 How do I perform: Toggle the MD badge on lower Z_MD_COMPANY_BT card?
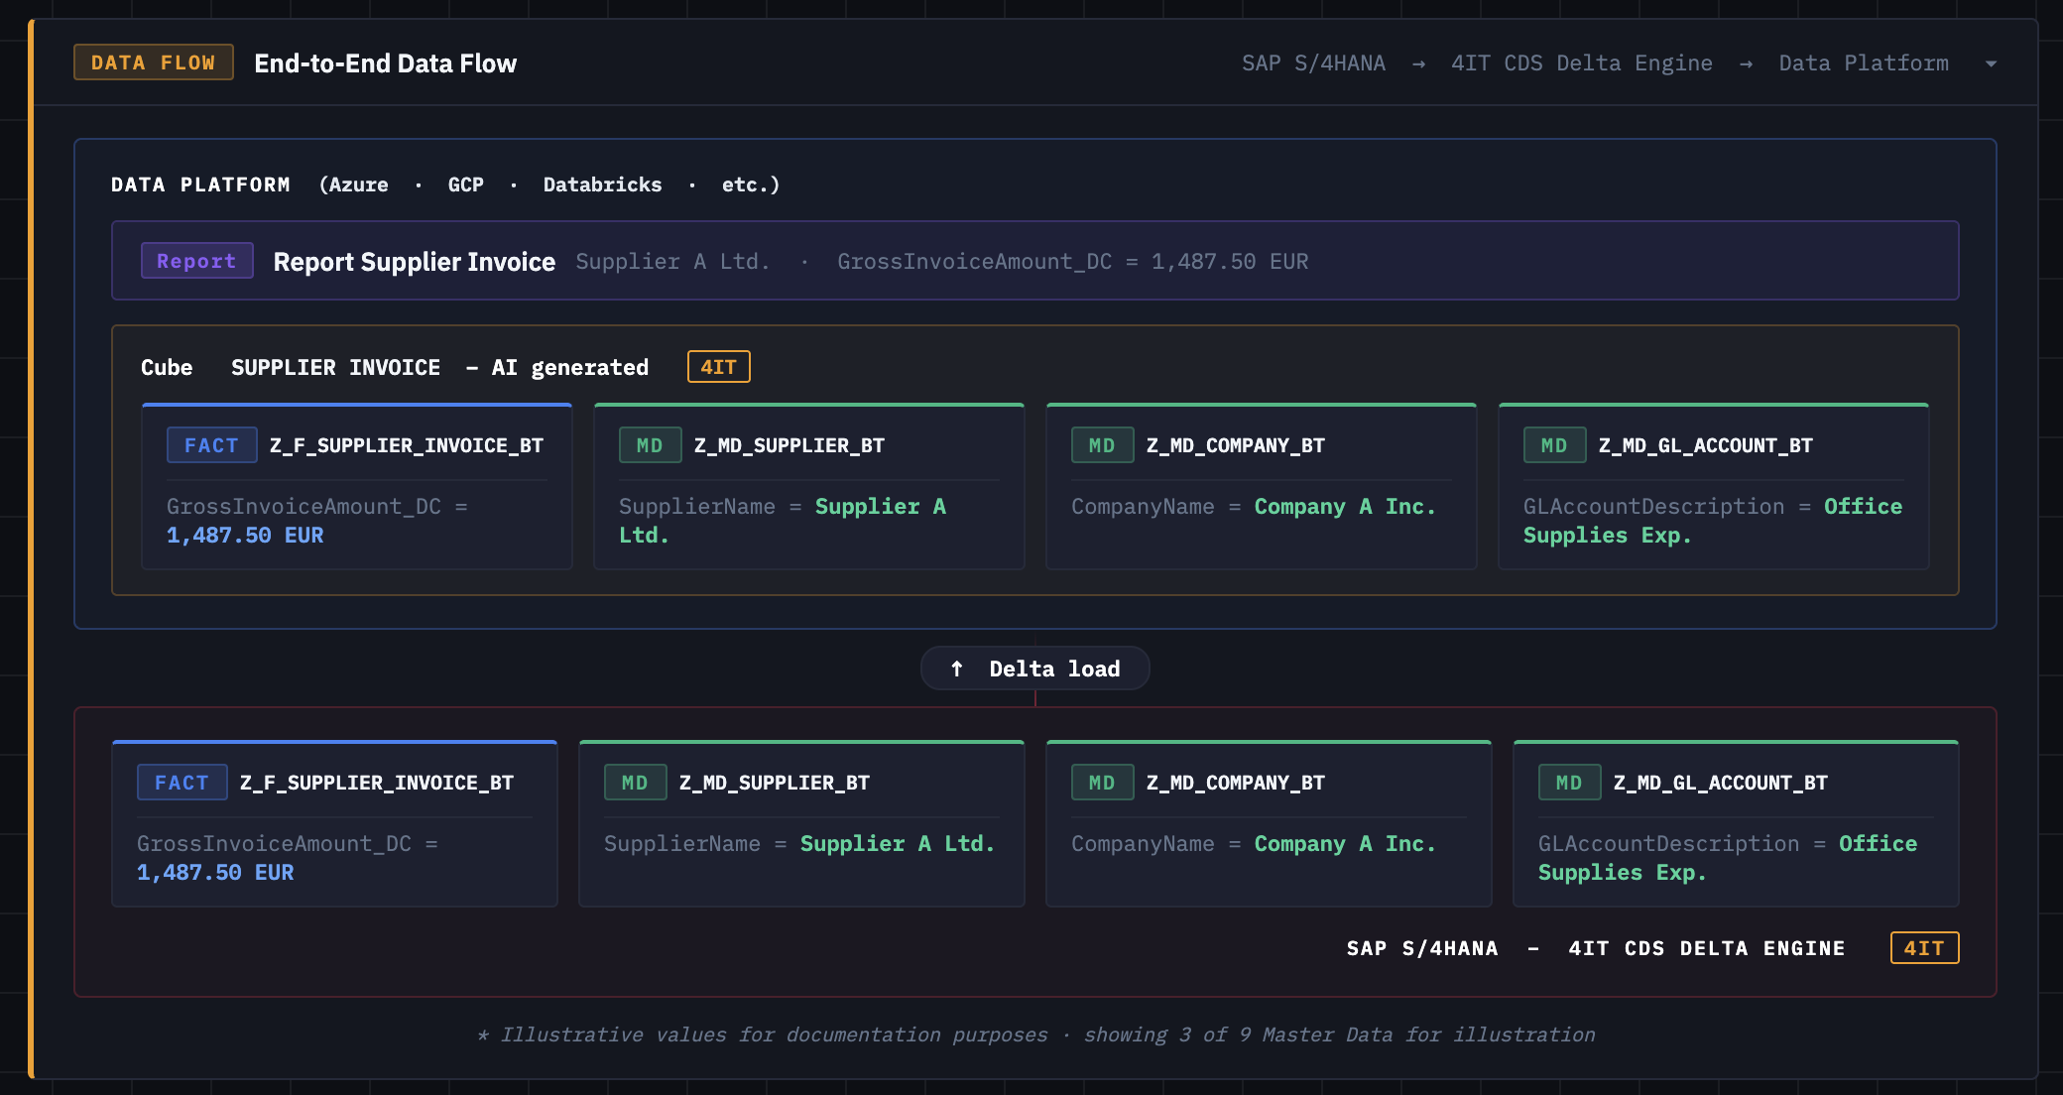pos(1102,782)
